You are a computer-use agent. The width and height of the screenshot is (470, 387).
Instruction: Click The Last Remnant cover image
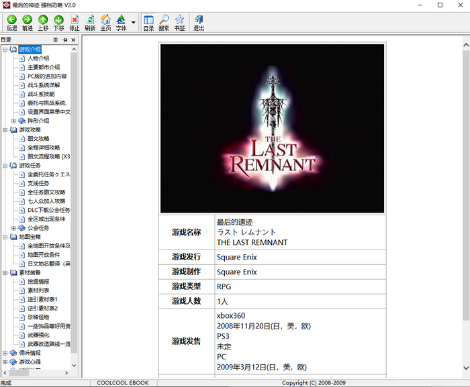pos(271,129)
